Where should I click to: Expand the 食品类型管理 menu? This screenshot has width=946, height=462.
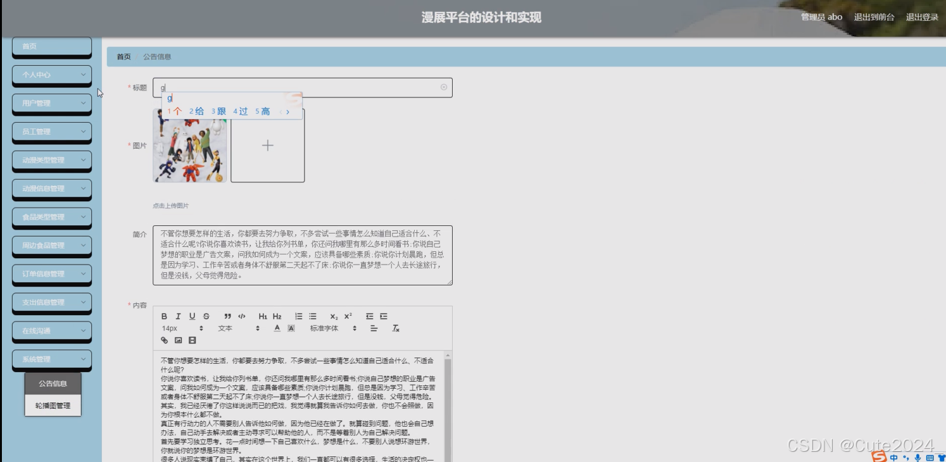tap(52, 217)
